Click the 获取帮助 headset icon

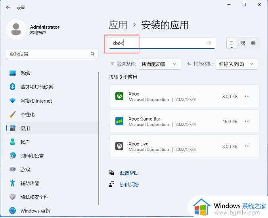[x=112, y=173]
